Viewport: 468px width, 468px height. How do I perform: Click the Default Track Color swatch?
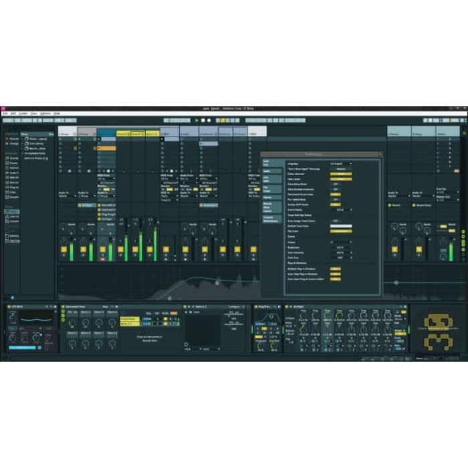(x=341, y=226)
